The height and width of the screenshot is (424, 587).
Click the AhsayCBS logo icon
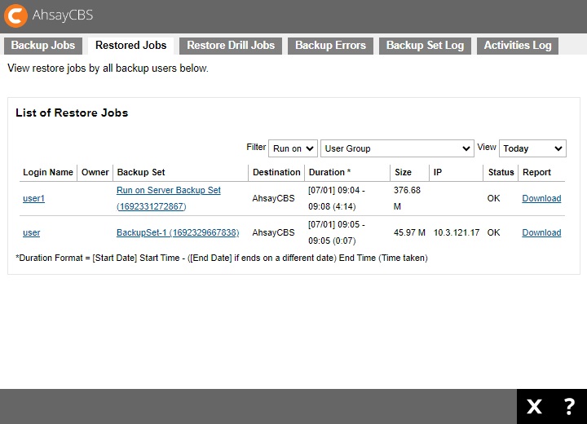coord(15,15)
